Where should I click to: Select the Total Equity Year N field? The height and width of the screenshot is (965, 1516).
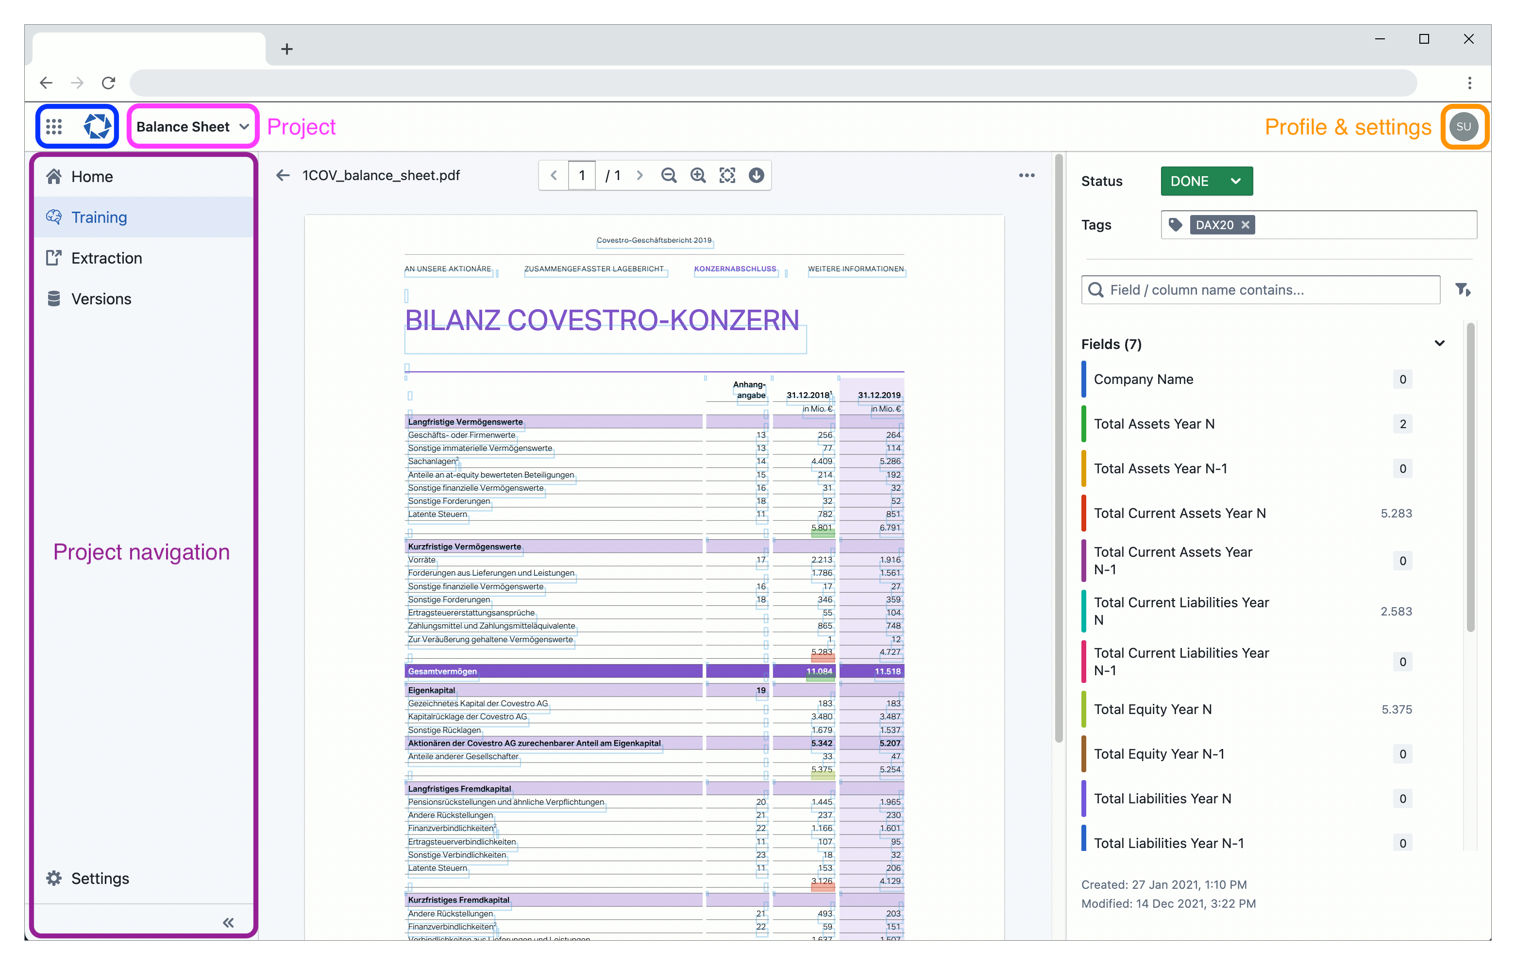point(1246,709)
